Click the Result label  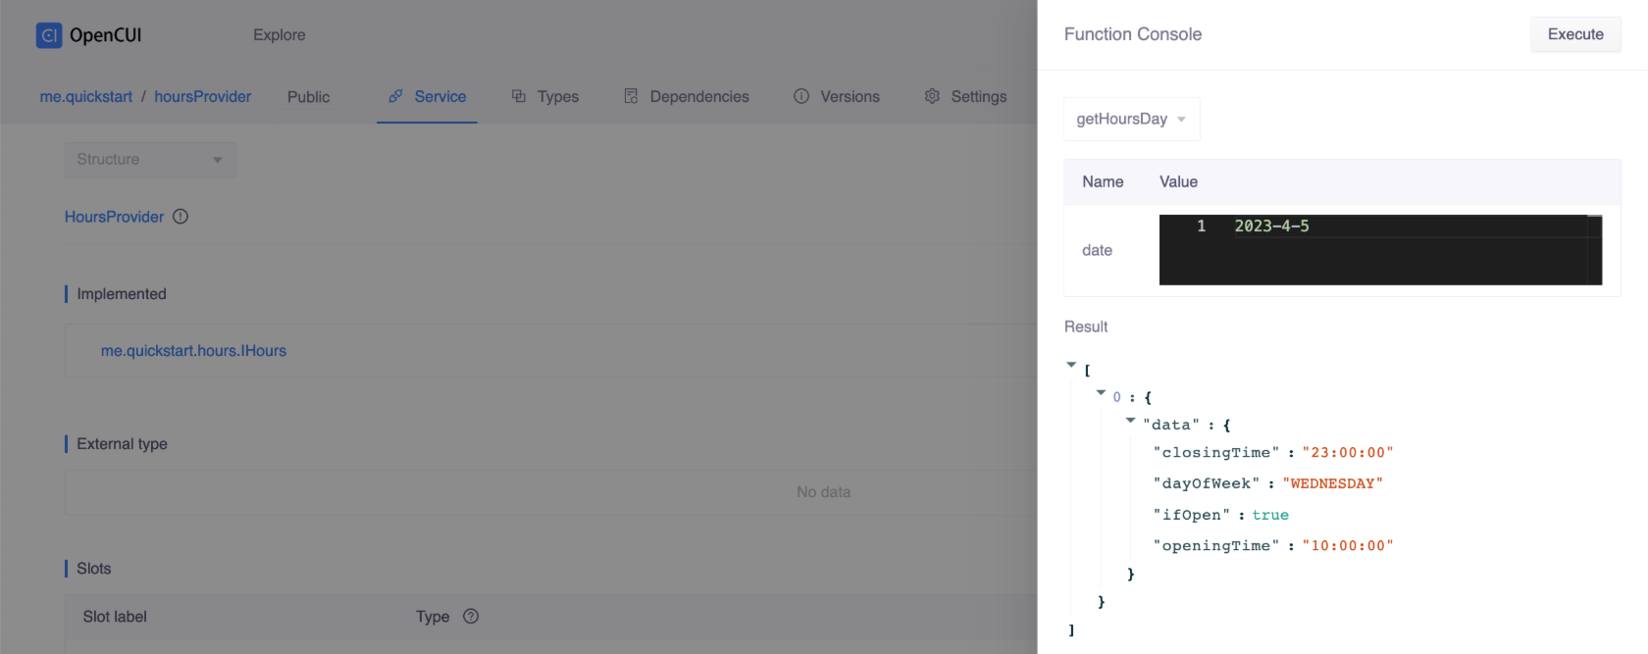1086,327
